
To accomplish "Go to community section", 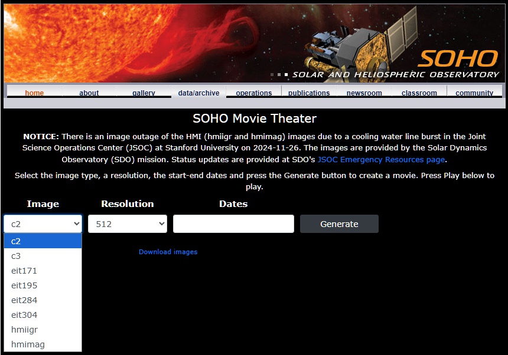I will [x=474, y=93].
